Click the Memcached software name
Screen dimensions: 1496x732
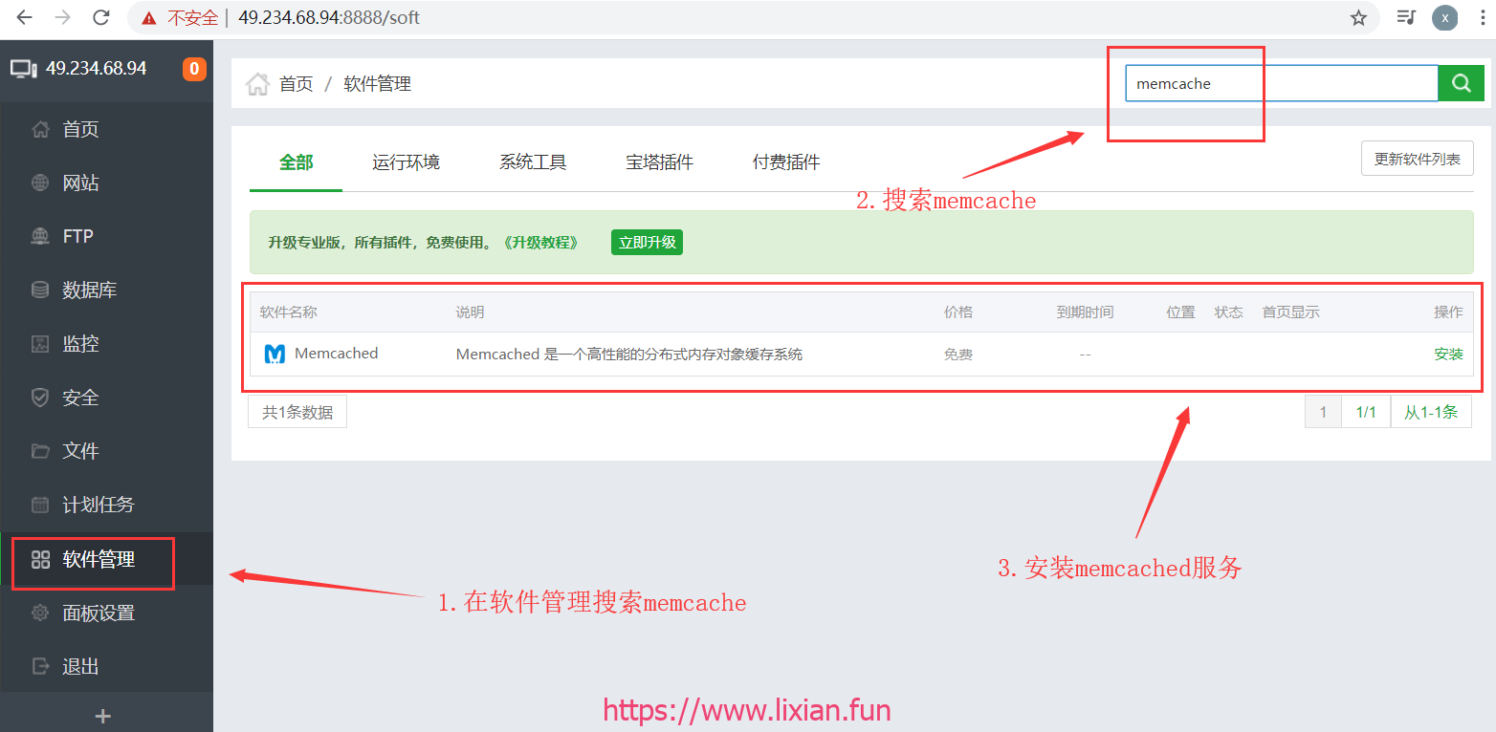[x=337, y=354]
